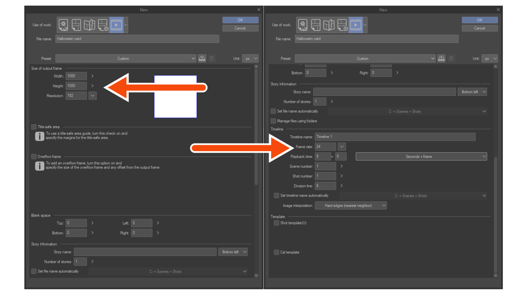The width and height of the screenshot is (524, 294).
Task: Select comic settings icon in right dialog
Action: tap(342, 25)
